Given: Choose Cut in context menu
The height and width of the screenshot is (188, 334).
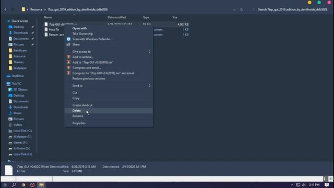Looking at the screenshot, I should [75, 93].
